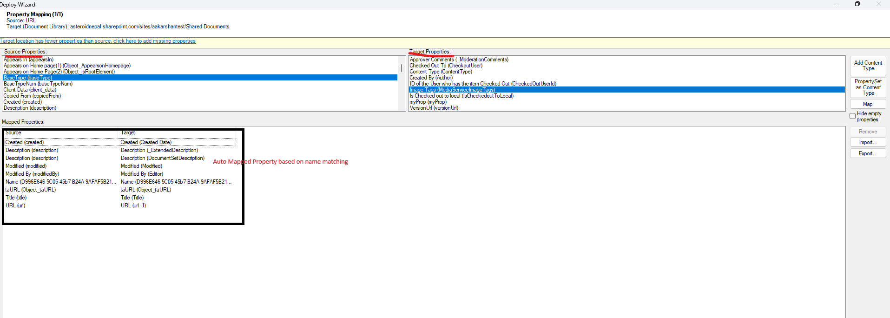This screenshot has width=890, height=318.
Task: Open the add missing properties link
Action: [x=98, y=41]
